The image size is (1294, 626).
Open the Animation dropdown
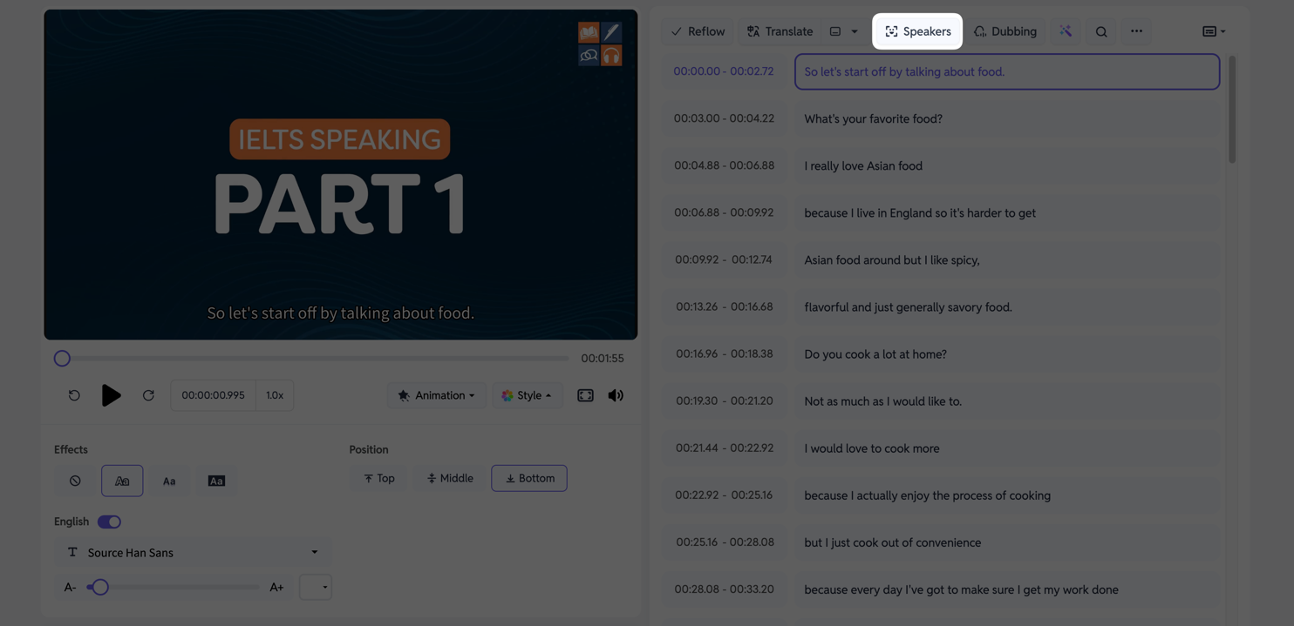click(437, 395)
